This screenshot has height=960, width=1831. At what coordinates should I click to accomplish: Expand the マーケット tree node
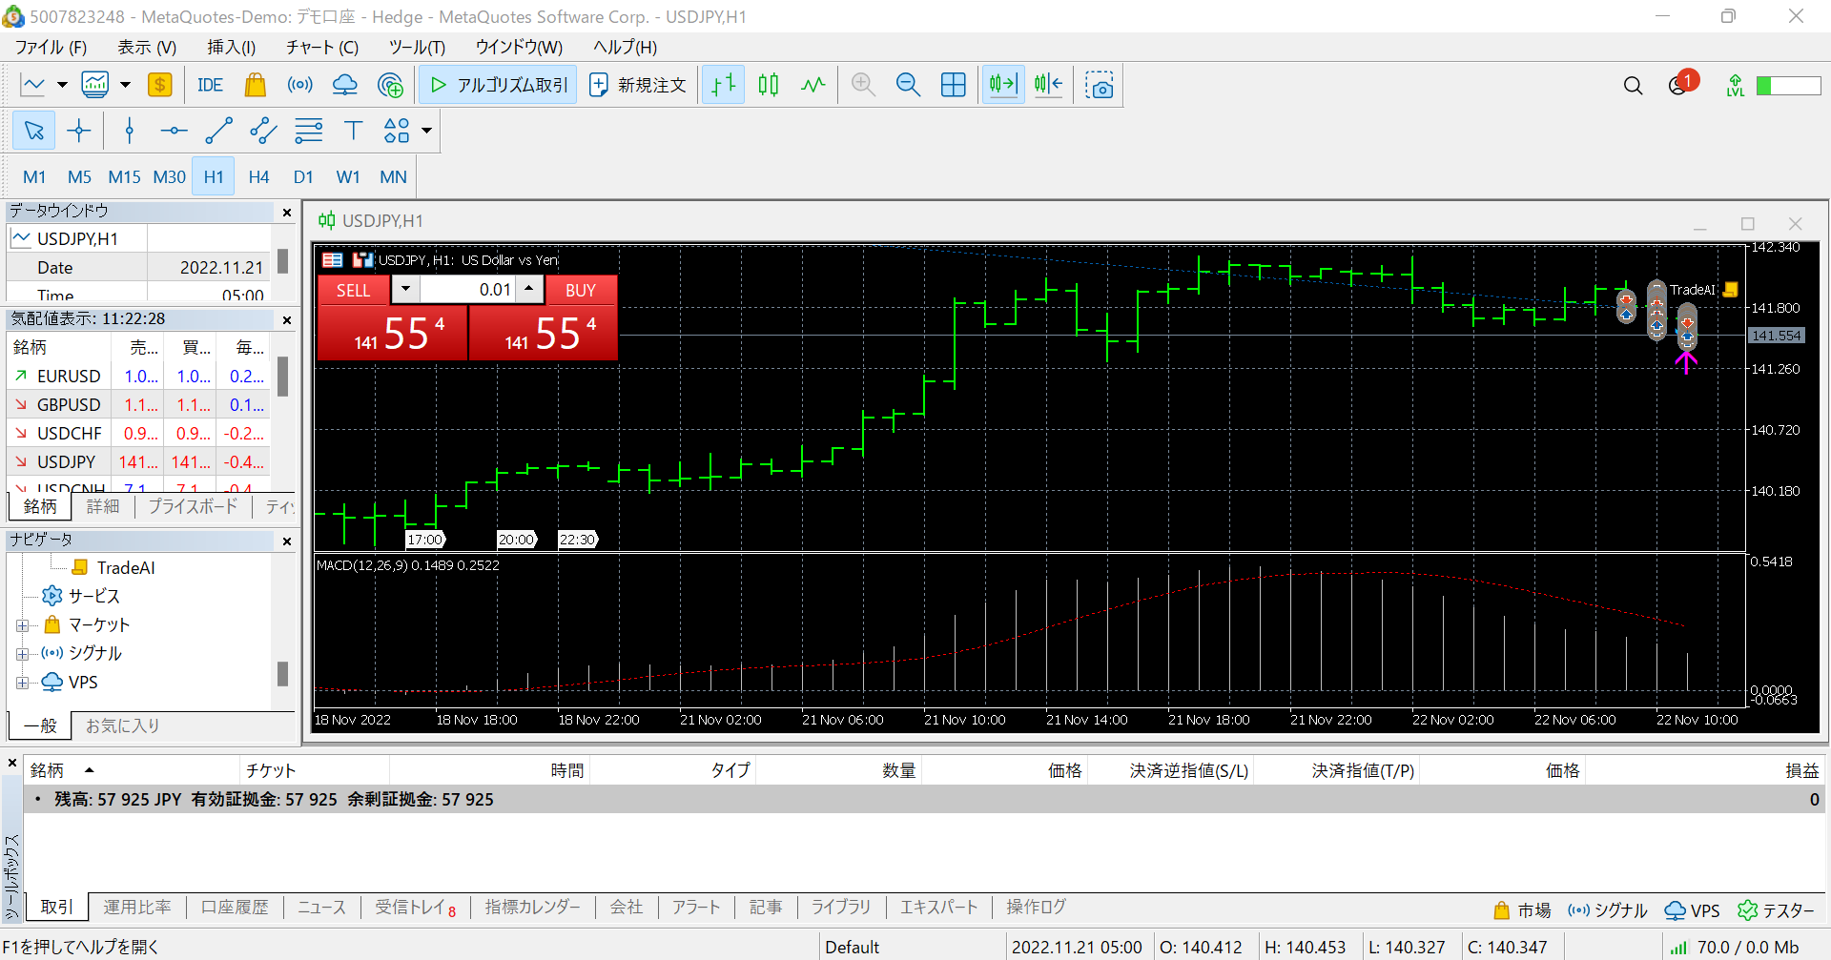coord(22,625)
